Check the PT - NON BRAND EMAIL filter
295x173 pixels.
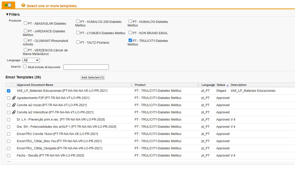point(130,33)
